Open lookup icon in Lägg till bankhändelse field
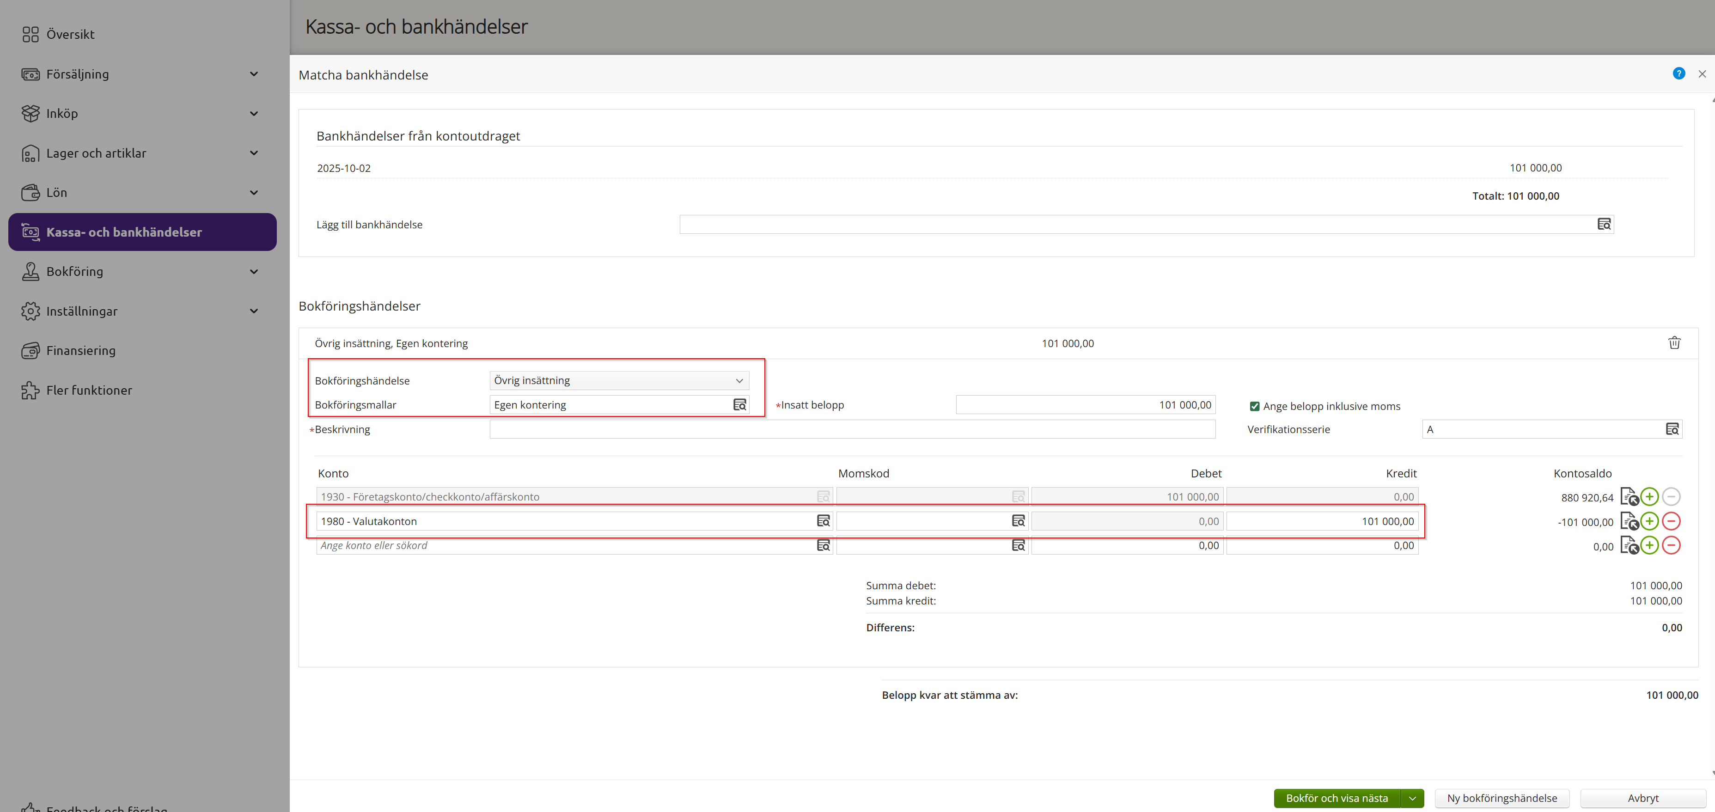 point(1604,224)
